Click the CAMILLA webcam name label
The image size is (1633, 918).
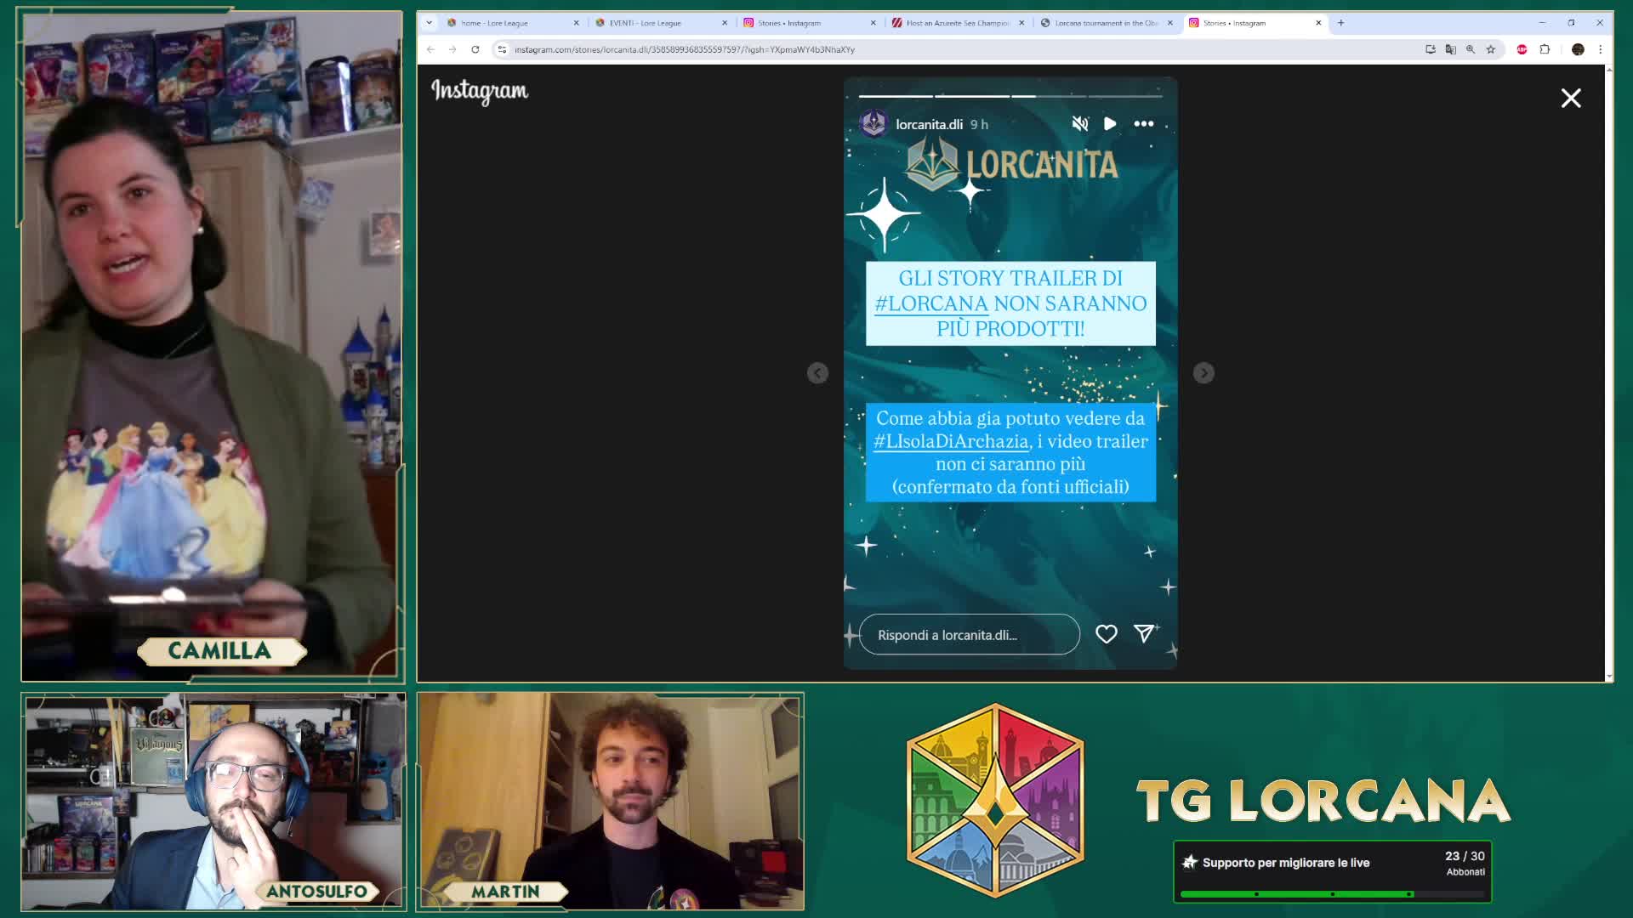pyautogui.click(x=220, y=651)
